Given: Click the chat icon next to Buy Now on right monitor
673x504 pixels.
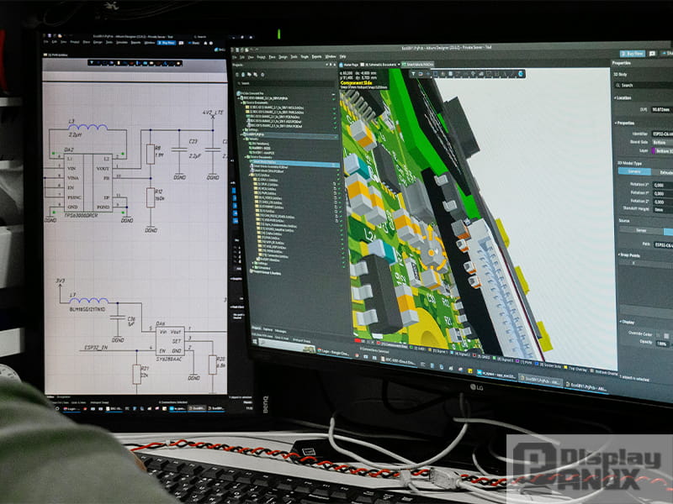Looking at the screenshot, I should [653, 54].
